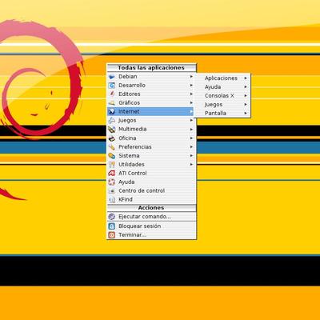Click the Ayuda lifebuoy icon in main menu

click(x=112, y=182)
